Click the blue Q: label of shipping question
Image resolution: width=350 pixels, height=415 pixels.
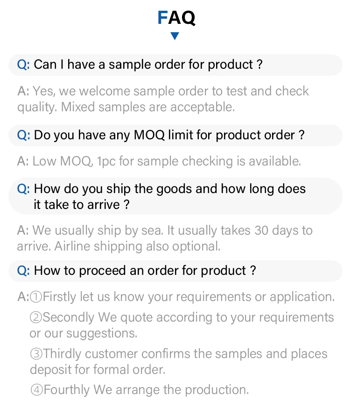pyautogui.click(x=23, y=189)
